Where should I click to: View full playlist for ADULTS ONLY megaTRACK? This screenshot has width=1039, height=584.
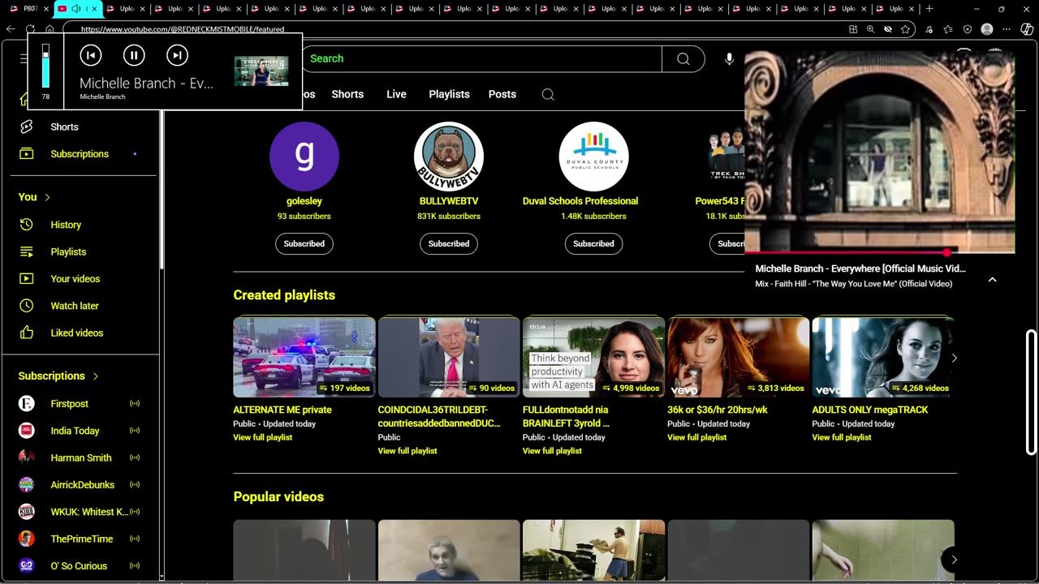click(x=842, y=437)
